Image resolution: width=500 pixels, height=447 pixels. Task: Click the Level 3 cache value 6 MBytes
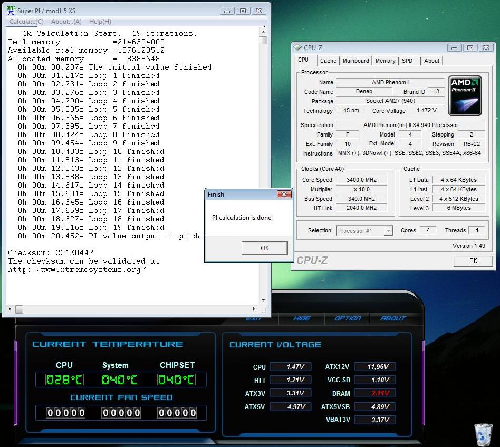(459, 208)
